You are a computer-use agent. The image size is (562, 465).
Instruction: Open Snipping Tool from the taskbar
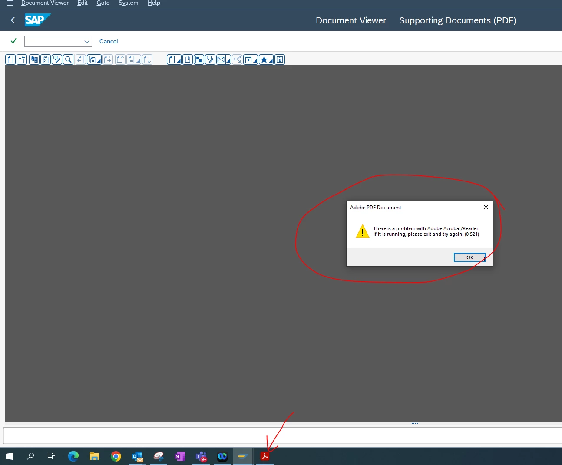159,456
